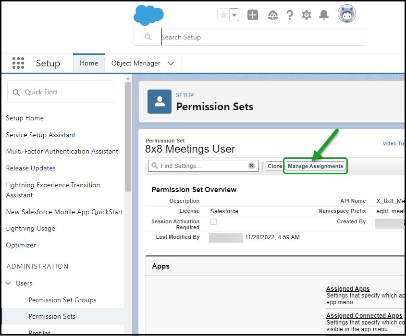Open the favorites list dropdown arrow
The height and width of the screenshot is (336, 406).
point(234,15)
